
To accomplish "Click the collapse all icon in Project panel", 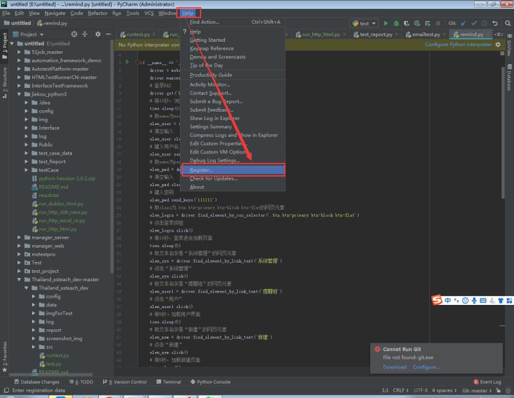I will (85, 34).
